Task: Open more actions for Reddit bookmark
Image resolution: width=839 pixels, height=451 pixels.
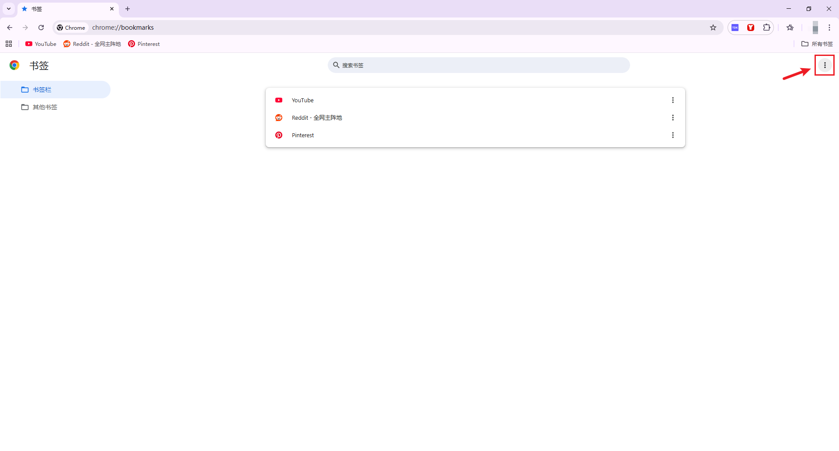Action: pyautogui.click(x=673, y=118)
